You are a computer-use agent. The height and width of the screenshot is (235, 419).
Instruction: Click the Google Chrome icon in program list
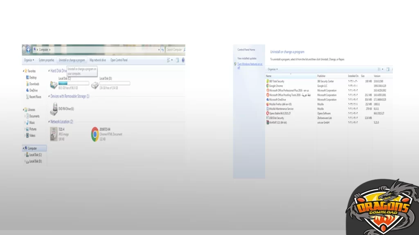click(268, 86)
